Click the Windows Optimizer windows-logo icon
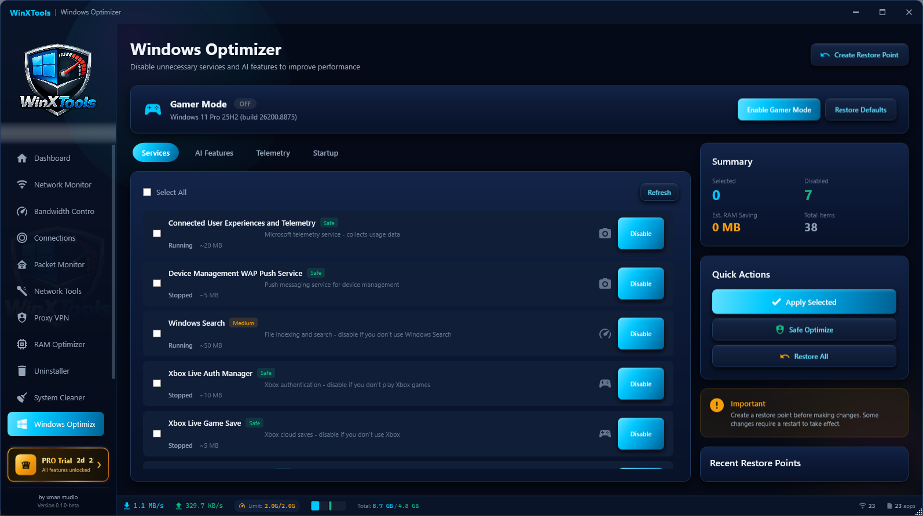This screenshot has height=516, width=923. click(x=22, y=424)
